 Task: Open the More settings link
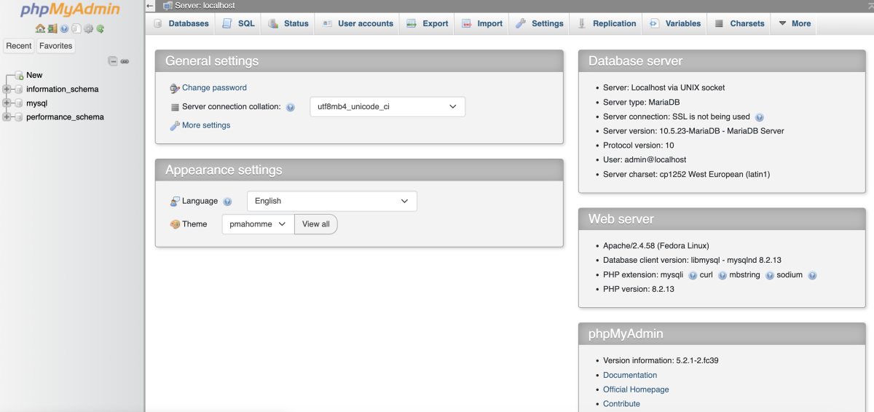[x=206, y=126]
